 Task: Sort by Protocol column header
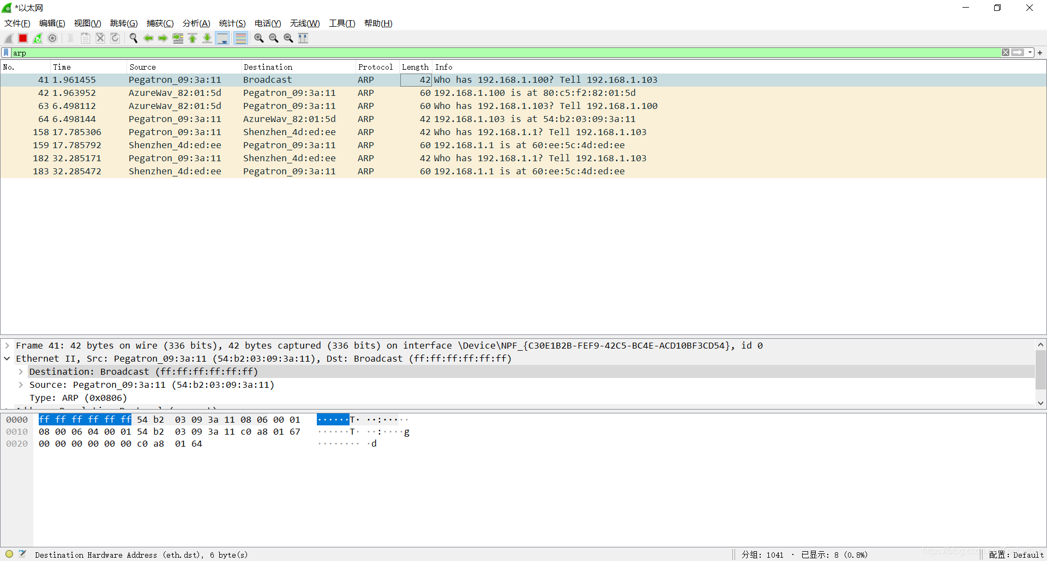[x=377, y=67]
